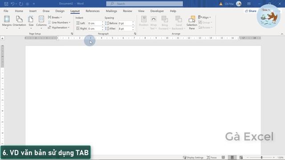
Task: Launch the Paragraph settings dialog
Action: coord(135,34)
